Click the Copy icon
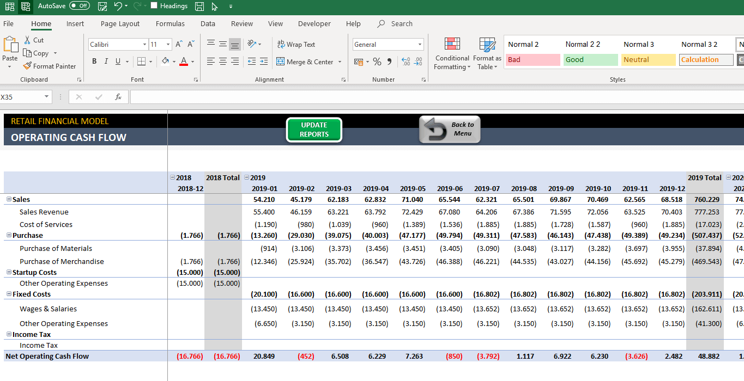 click(27, 53)
